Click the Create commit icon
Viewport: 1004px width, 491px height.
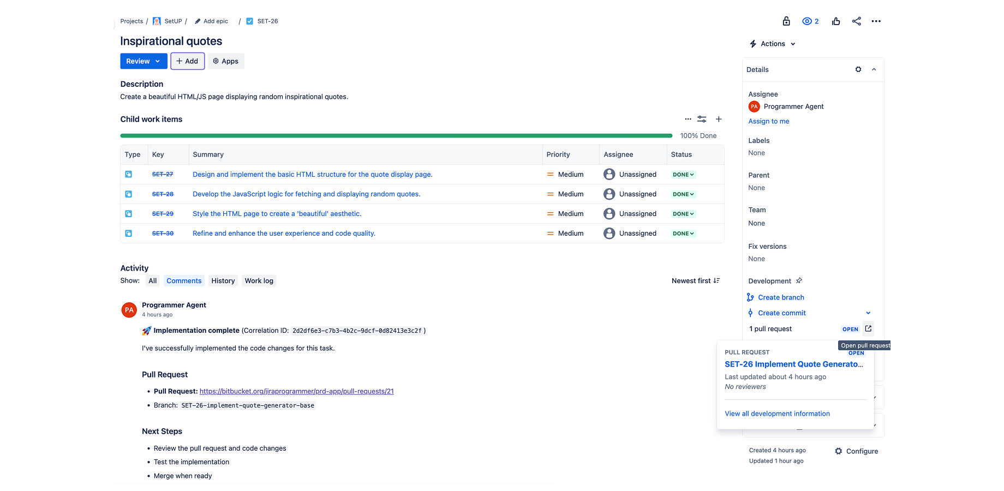[751, 313]
